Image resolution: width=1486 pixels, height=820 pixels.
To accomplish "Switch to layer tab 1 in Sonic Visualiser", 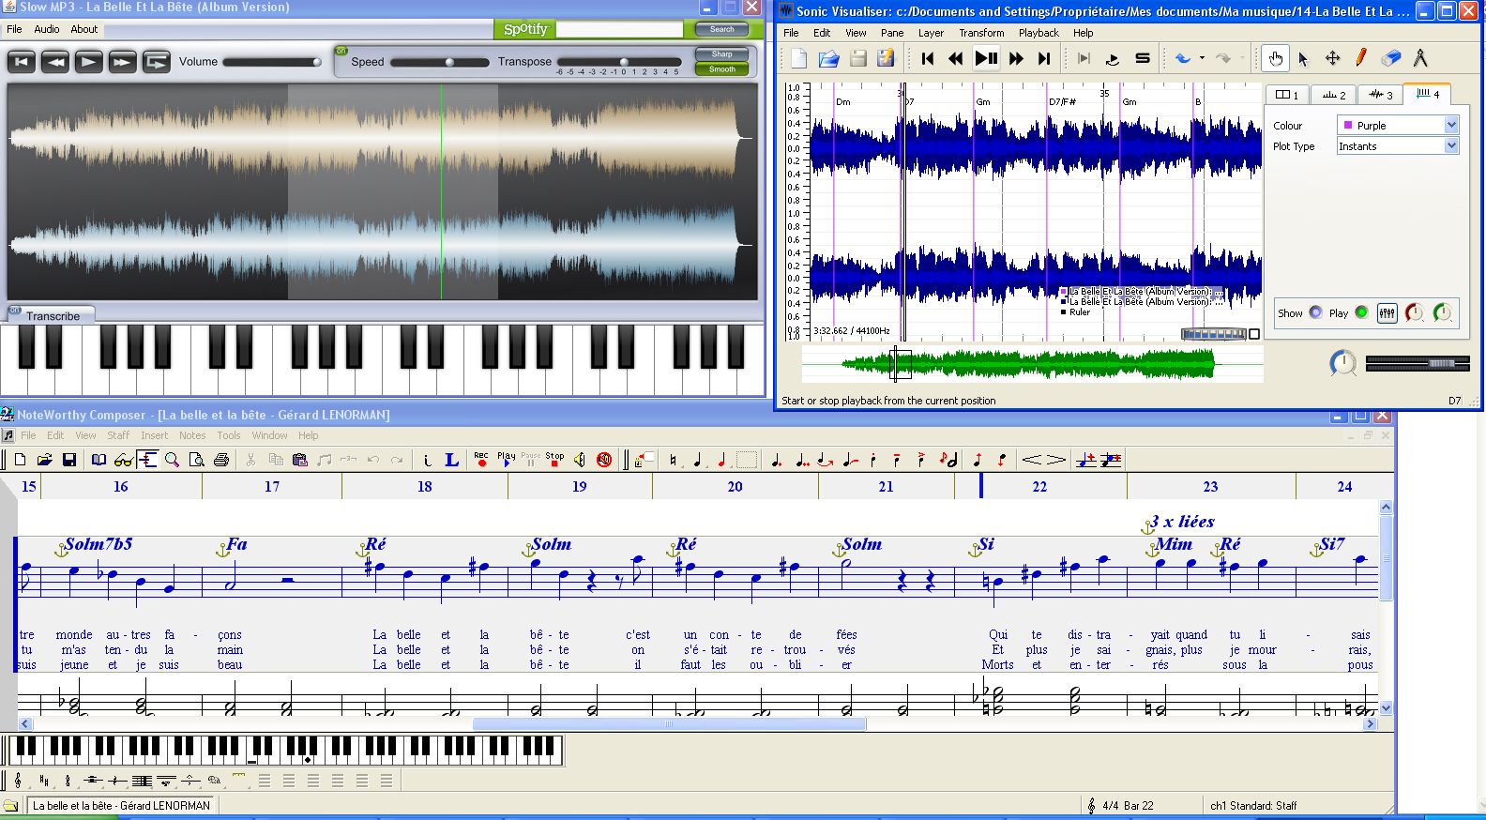I will (x=1288, y=95).
